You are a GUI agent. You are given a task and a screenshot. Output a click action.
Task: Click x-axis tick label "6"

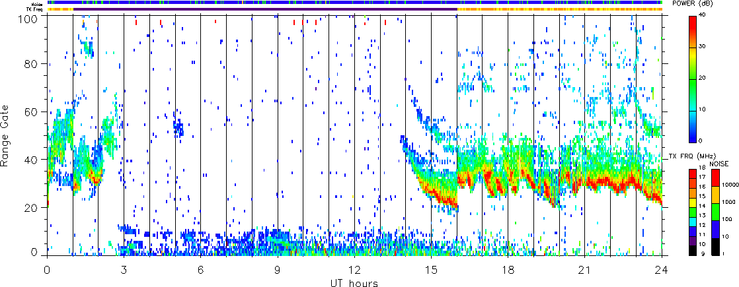[201, 270]
